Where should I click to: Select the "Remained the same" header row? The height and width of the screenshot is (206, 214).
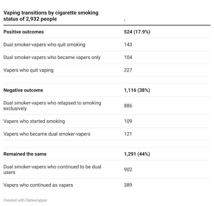click(x=25, y=154)
